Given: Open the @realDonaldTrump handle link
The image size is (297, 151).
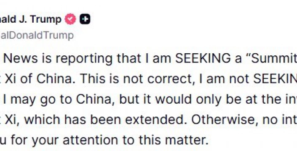Looking at the screenshot, I should click(x=37, y=35).
